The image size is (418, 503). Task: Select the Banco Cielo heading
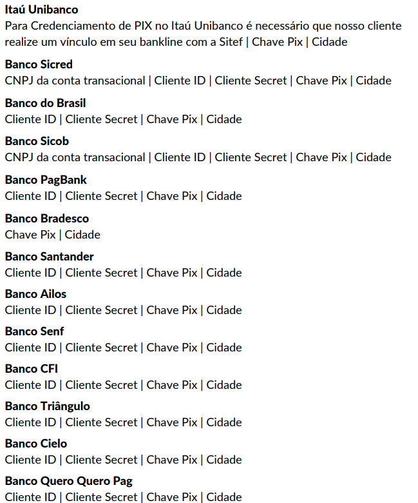(x=36, y=444)
